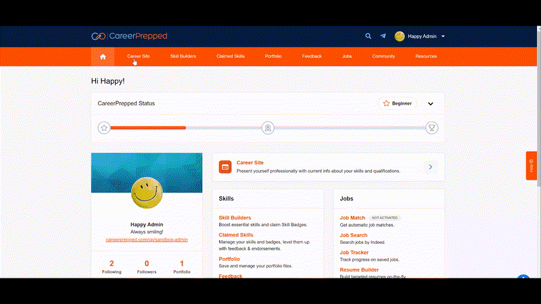541x304 pixels.
Task: Click the Happy Admin header username
Action: 422,36
